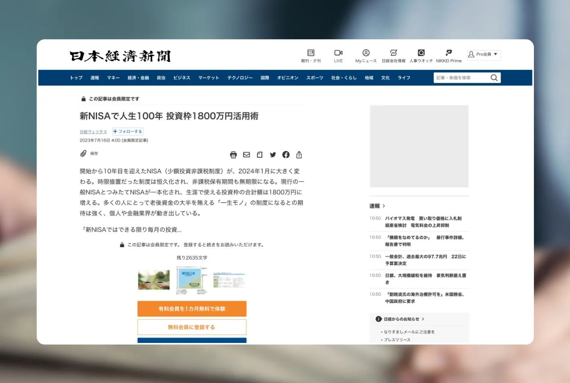This screenshot has height=383, width=570.
Task: Select the 経済・金融 navigation item
Action: point(138,78)
